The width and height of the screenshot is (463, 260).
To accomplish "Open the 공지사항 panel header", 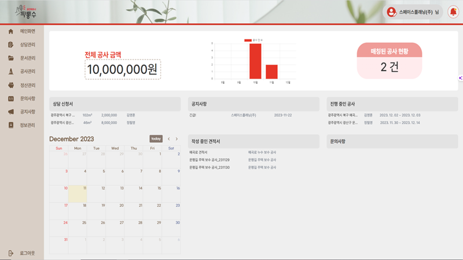I will 253,104.
